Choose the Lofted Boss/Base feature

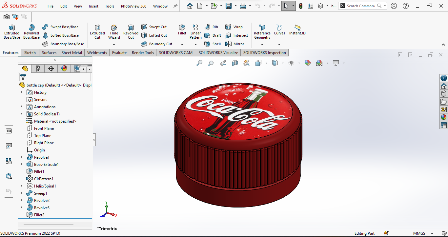(x=60, y=35)
